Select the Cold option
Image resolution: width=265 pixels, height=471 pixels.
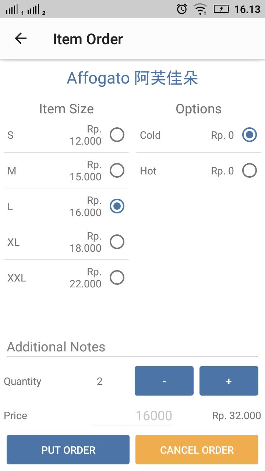pos(250,135)
